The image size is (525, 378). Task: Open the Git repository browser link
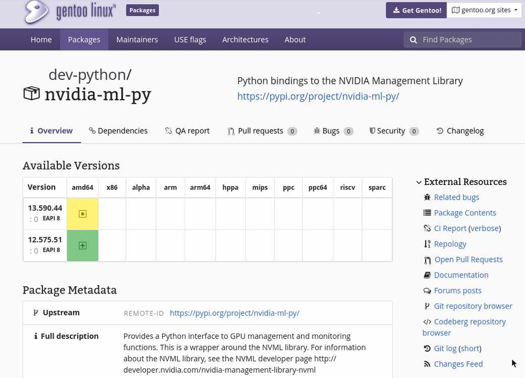[473, 306]
